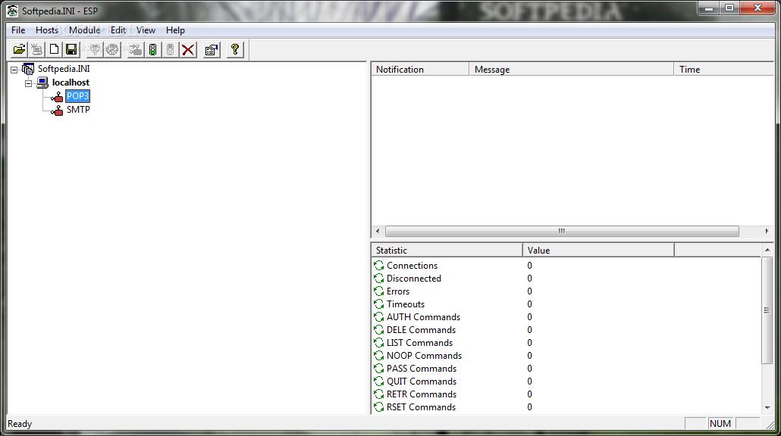Click the greyed-out computer toolbar icon
Viewport: 781px width, 436px height.
coord(37,50)
